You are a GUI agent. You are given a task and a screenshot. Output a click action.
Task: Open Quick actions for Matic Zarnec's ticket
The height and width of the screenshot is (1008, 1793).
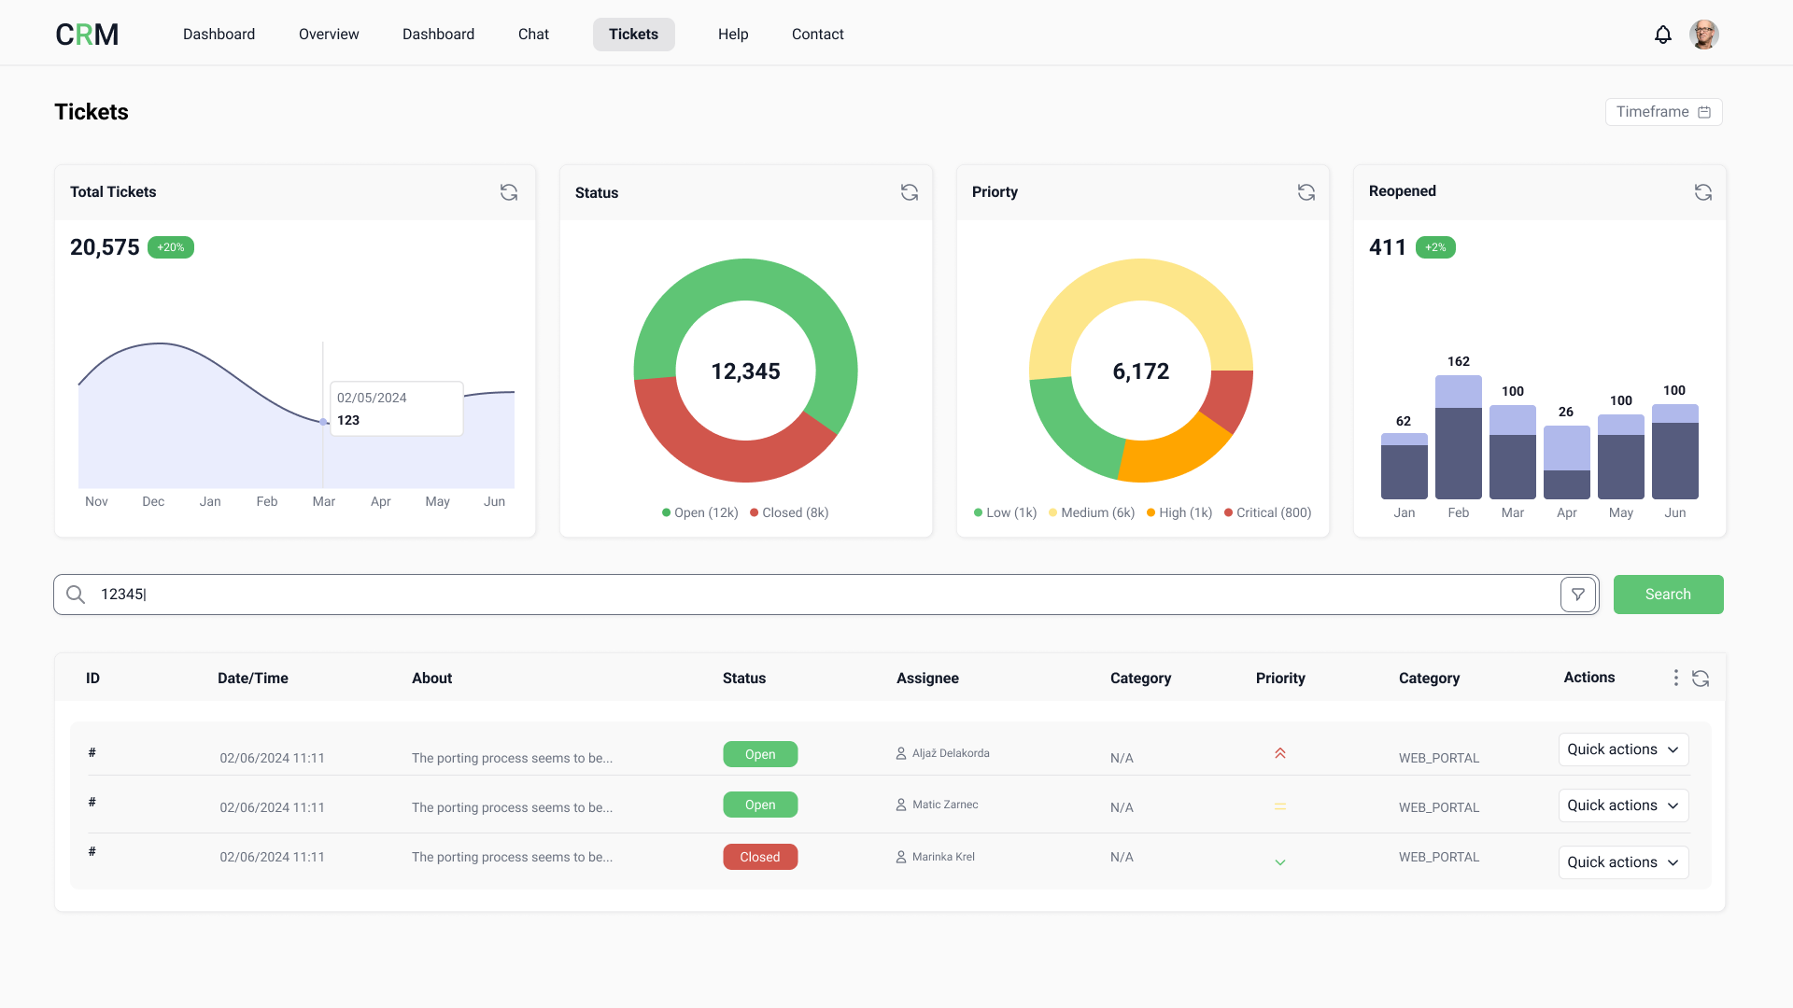pyautogui.click(x=1622, y=805)
